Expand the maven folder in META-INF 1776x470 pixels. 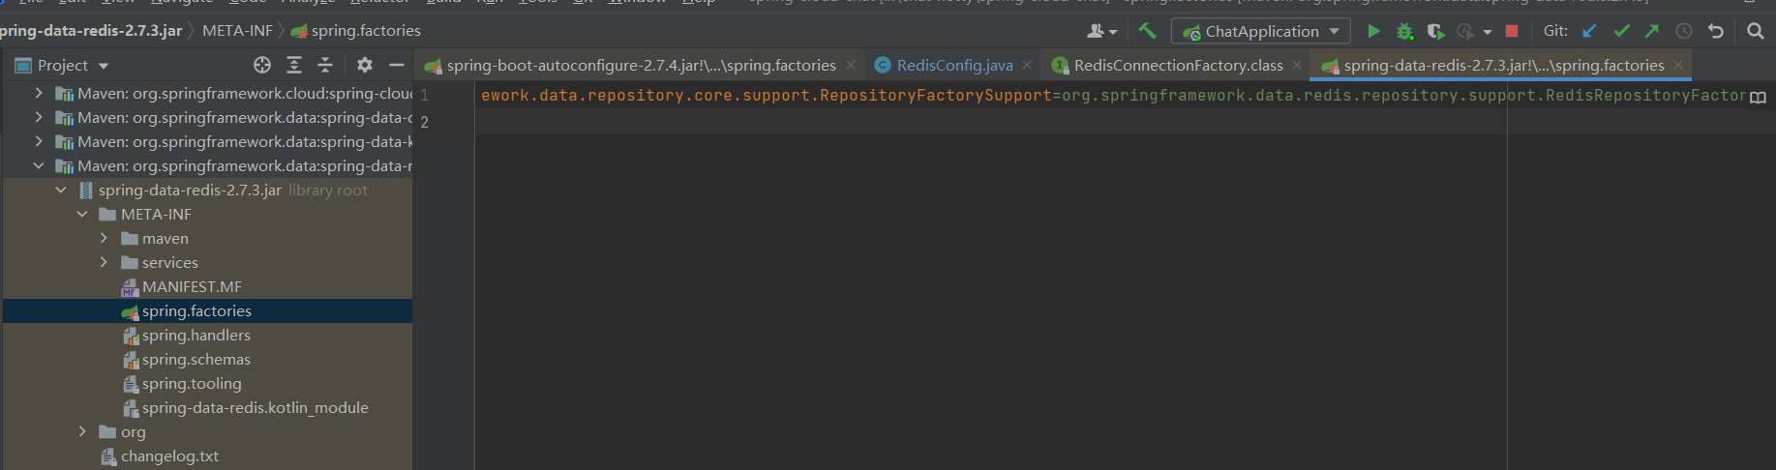(x=104, y=238)
